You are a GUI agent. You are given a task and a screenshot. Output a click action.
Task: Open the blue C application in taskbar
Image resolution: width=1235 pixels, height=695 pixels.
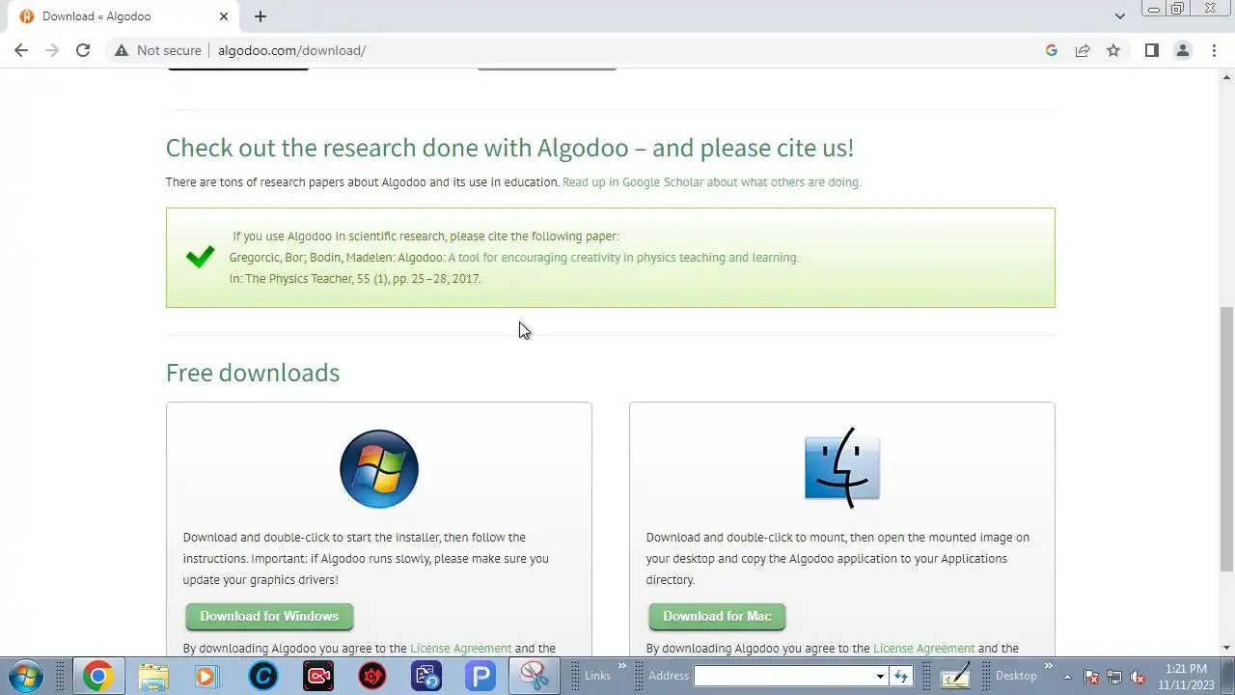[262, 676]
